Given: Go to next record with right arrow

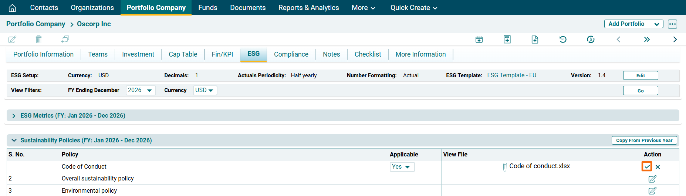Looking at the screenshot, I should click(x=675, y=40).
